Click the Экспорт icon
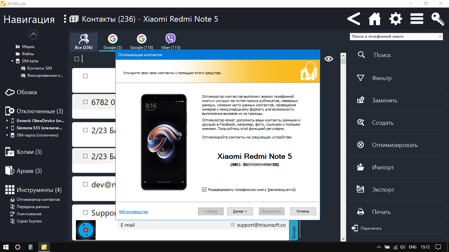449x252 pixels. [361, 190]
